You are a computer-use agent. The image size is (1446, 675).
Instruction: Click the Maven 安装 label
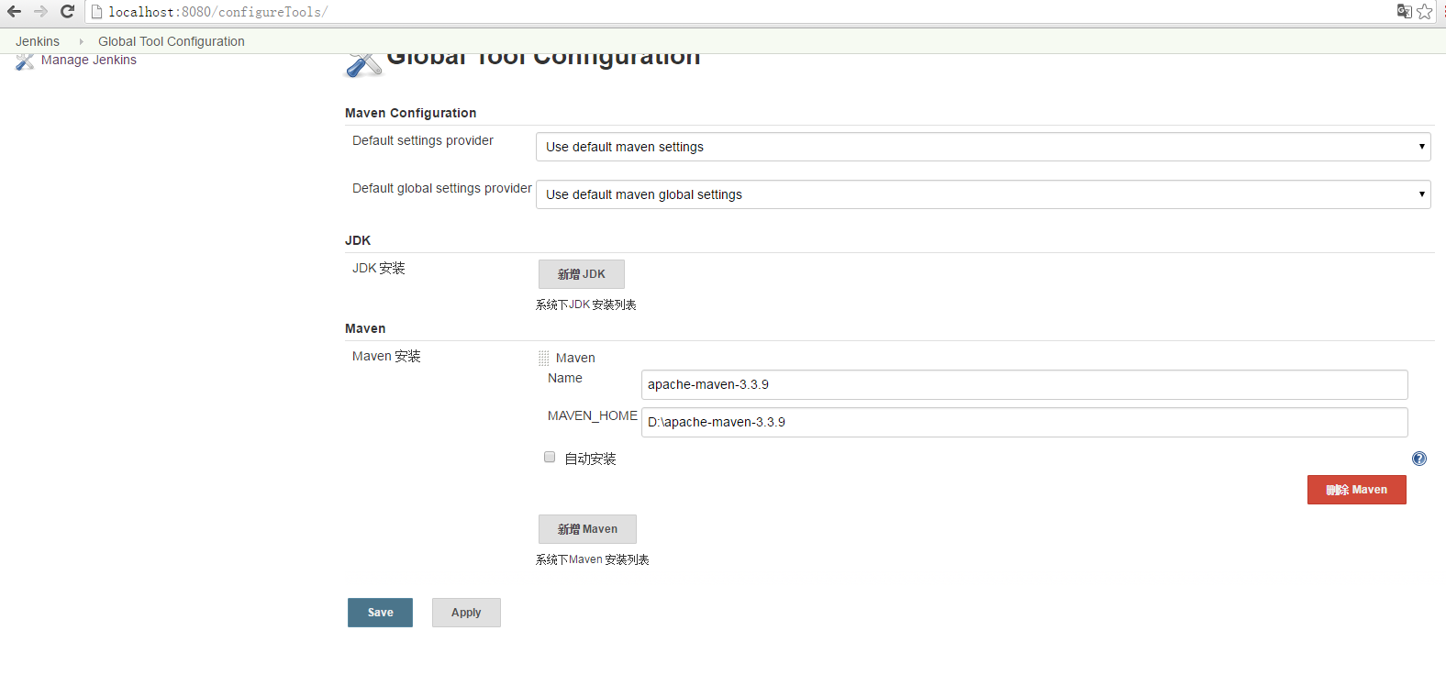[386, 356]
